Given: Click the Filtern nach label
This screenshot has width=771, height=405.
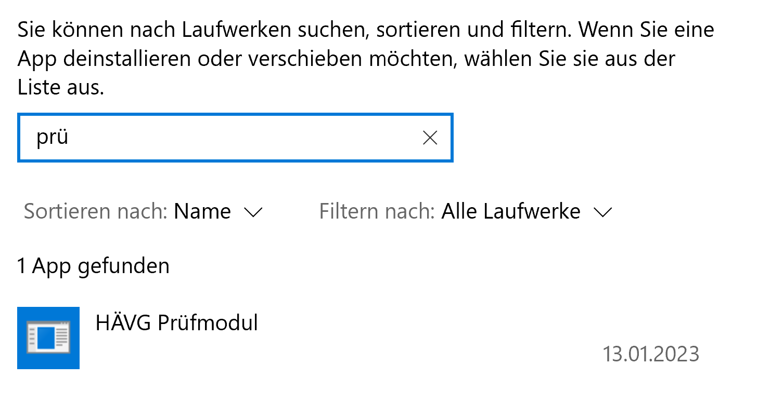Looking at the screenshot, I should pyautogui.click(x=376, y=211).
